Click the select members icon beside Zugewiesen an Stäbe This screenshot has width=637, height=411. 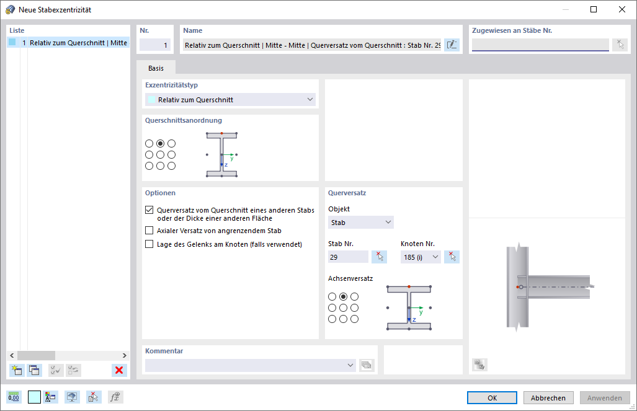tap(620, 45)
